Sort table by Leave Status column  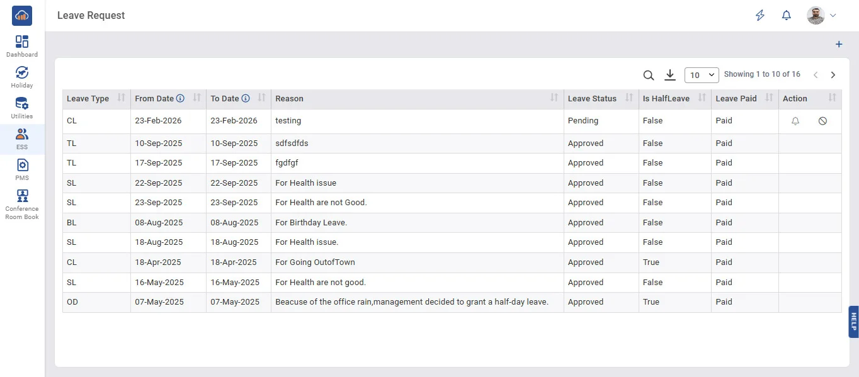pos(629,98)
